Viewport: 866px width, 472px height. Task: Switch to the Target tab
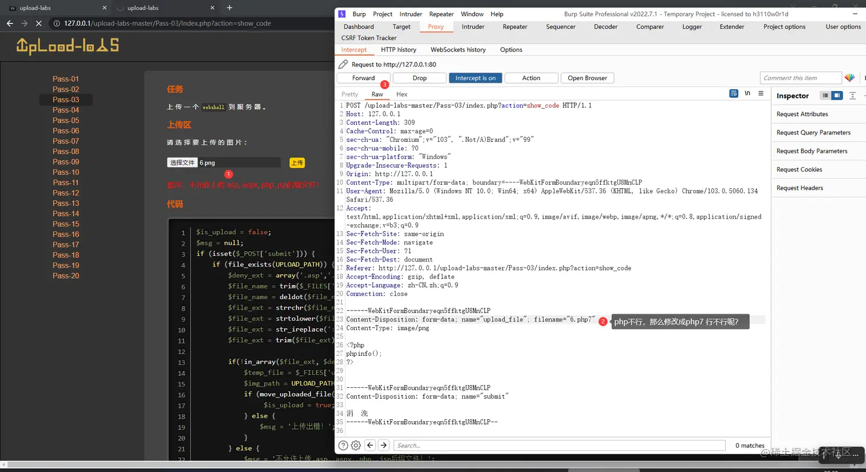click(401, 26)
